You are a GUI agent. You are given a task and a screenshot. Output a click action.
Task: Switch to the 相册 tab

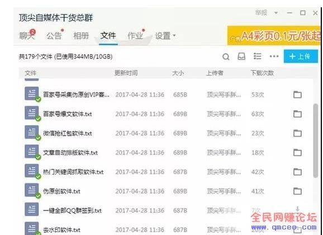point(81,36)
